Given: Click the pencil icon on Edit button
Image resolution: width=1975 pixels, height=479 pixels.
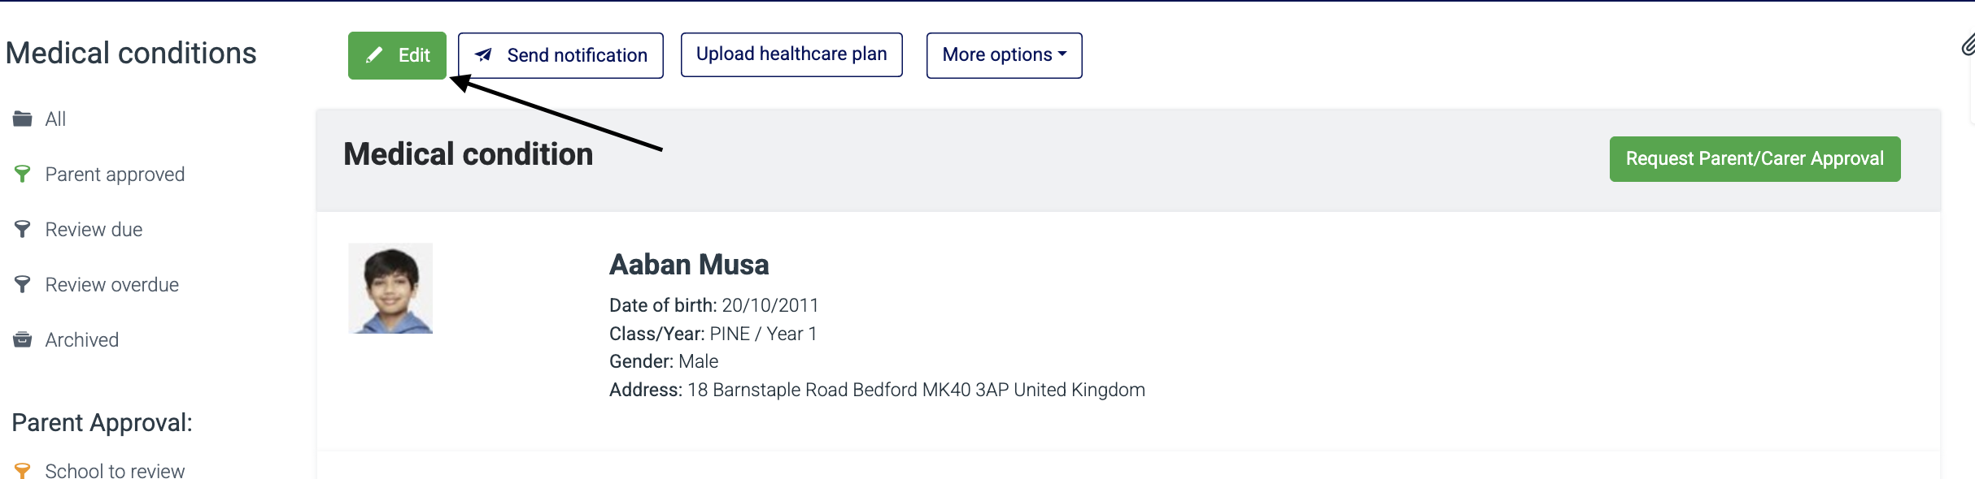Looking at the screenshot, I should pyautogui.click(x=374, y=55).
